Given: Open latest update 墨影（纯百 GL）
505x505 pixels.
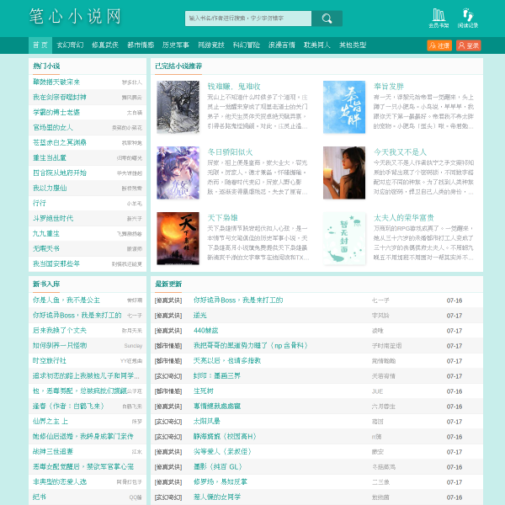Looking at the screenshot, I should [x=217, y=466].
